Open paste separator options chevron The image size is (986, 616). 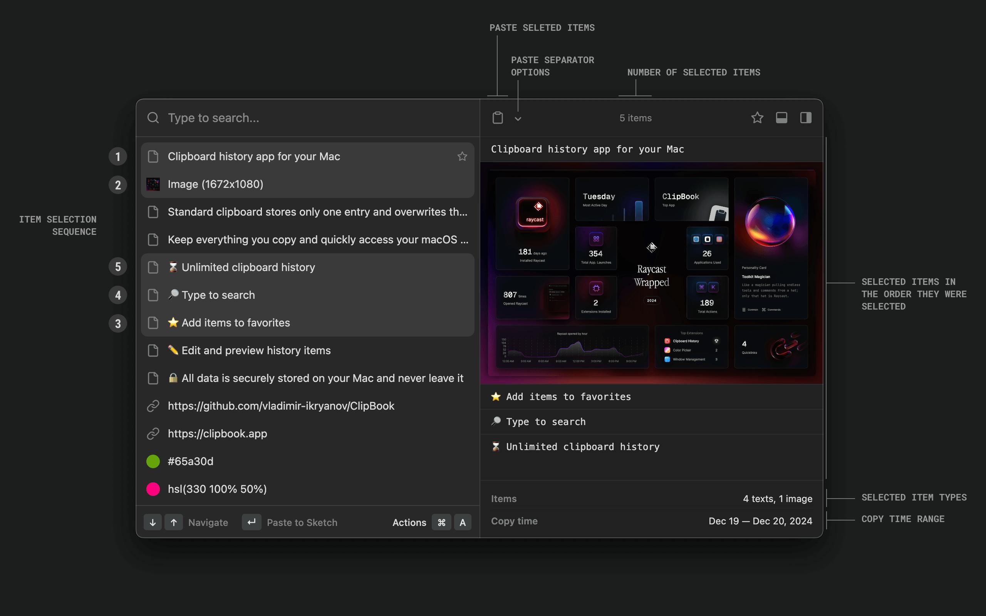(x=518, y=119)
